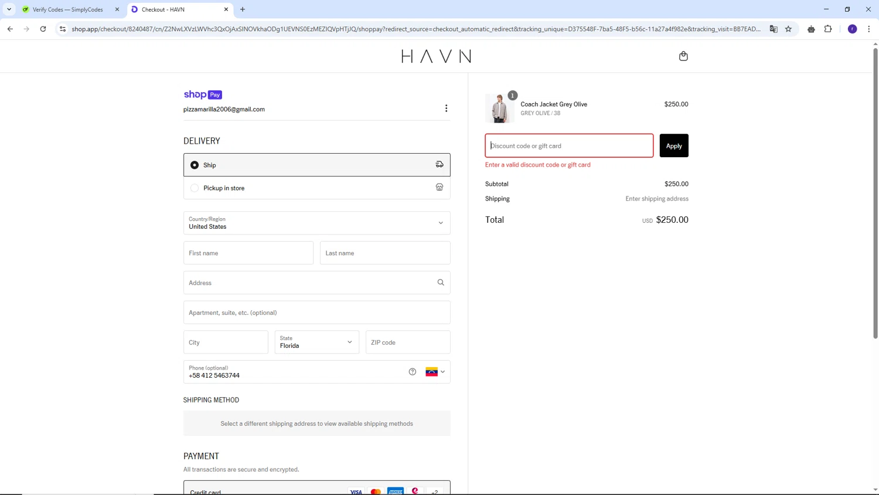Click the Enter shipping address text
This screenshot has height=495, width=879.
click(x=657, y=199)
